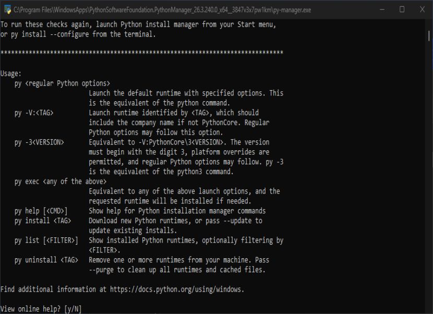Click 'Equivalent to -V:PythonCore\3<VERSION>' text
433x314 pixels.
(179, 142)
